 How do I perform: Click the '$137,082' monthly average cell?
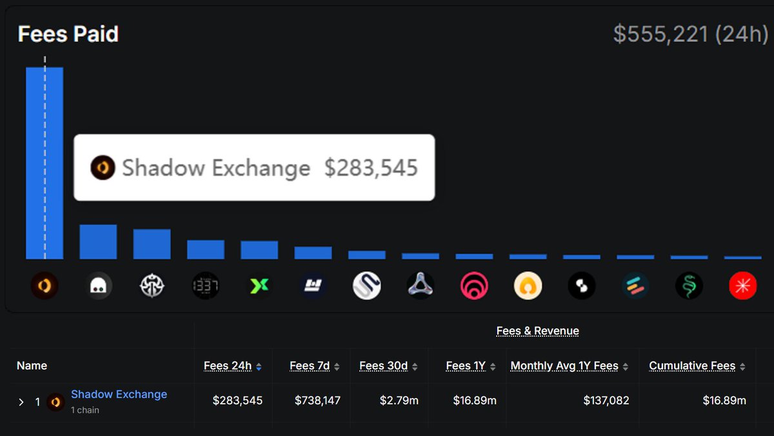pos(606,401)
